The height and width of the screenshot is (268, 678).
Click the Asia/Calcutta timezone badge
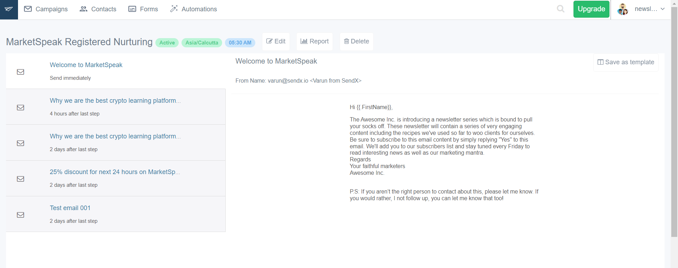(202, 43)
